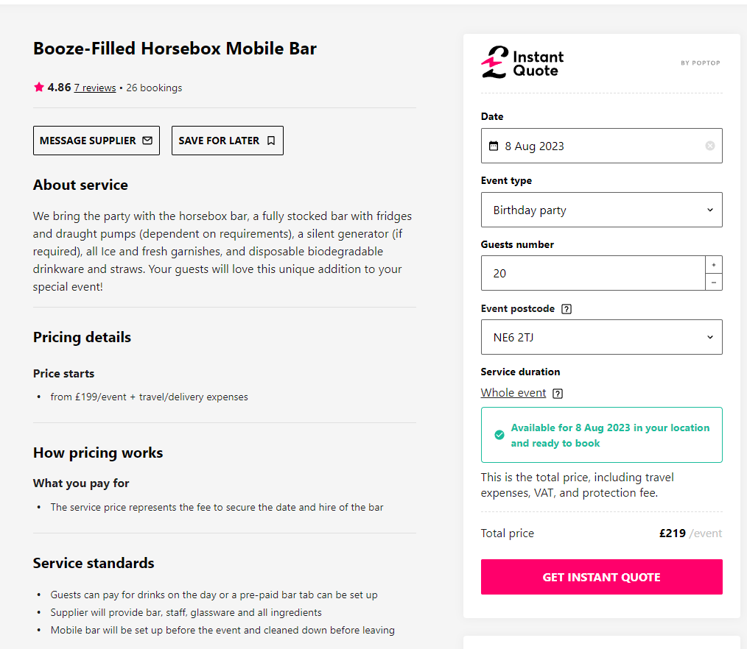The image size is (747, 649).
Task: Increase guests number with plus stepper
Action: click(714, 264)
